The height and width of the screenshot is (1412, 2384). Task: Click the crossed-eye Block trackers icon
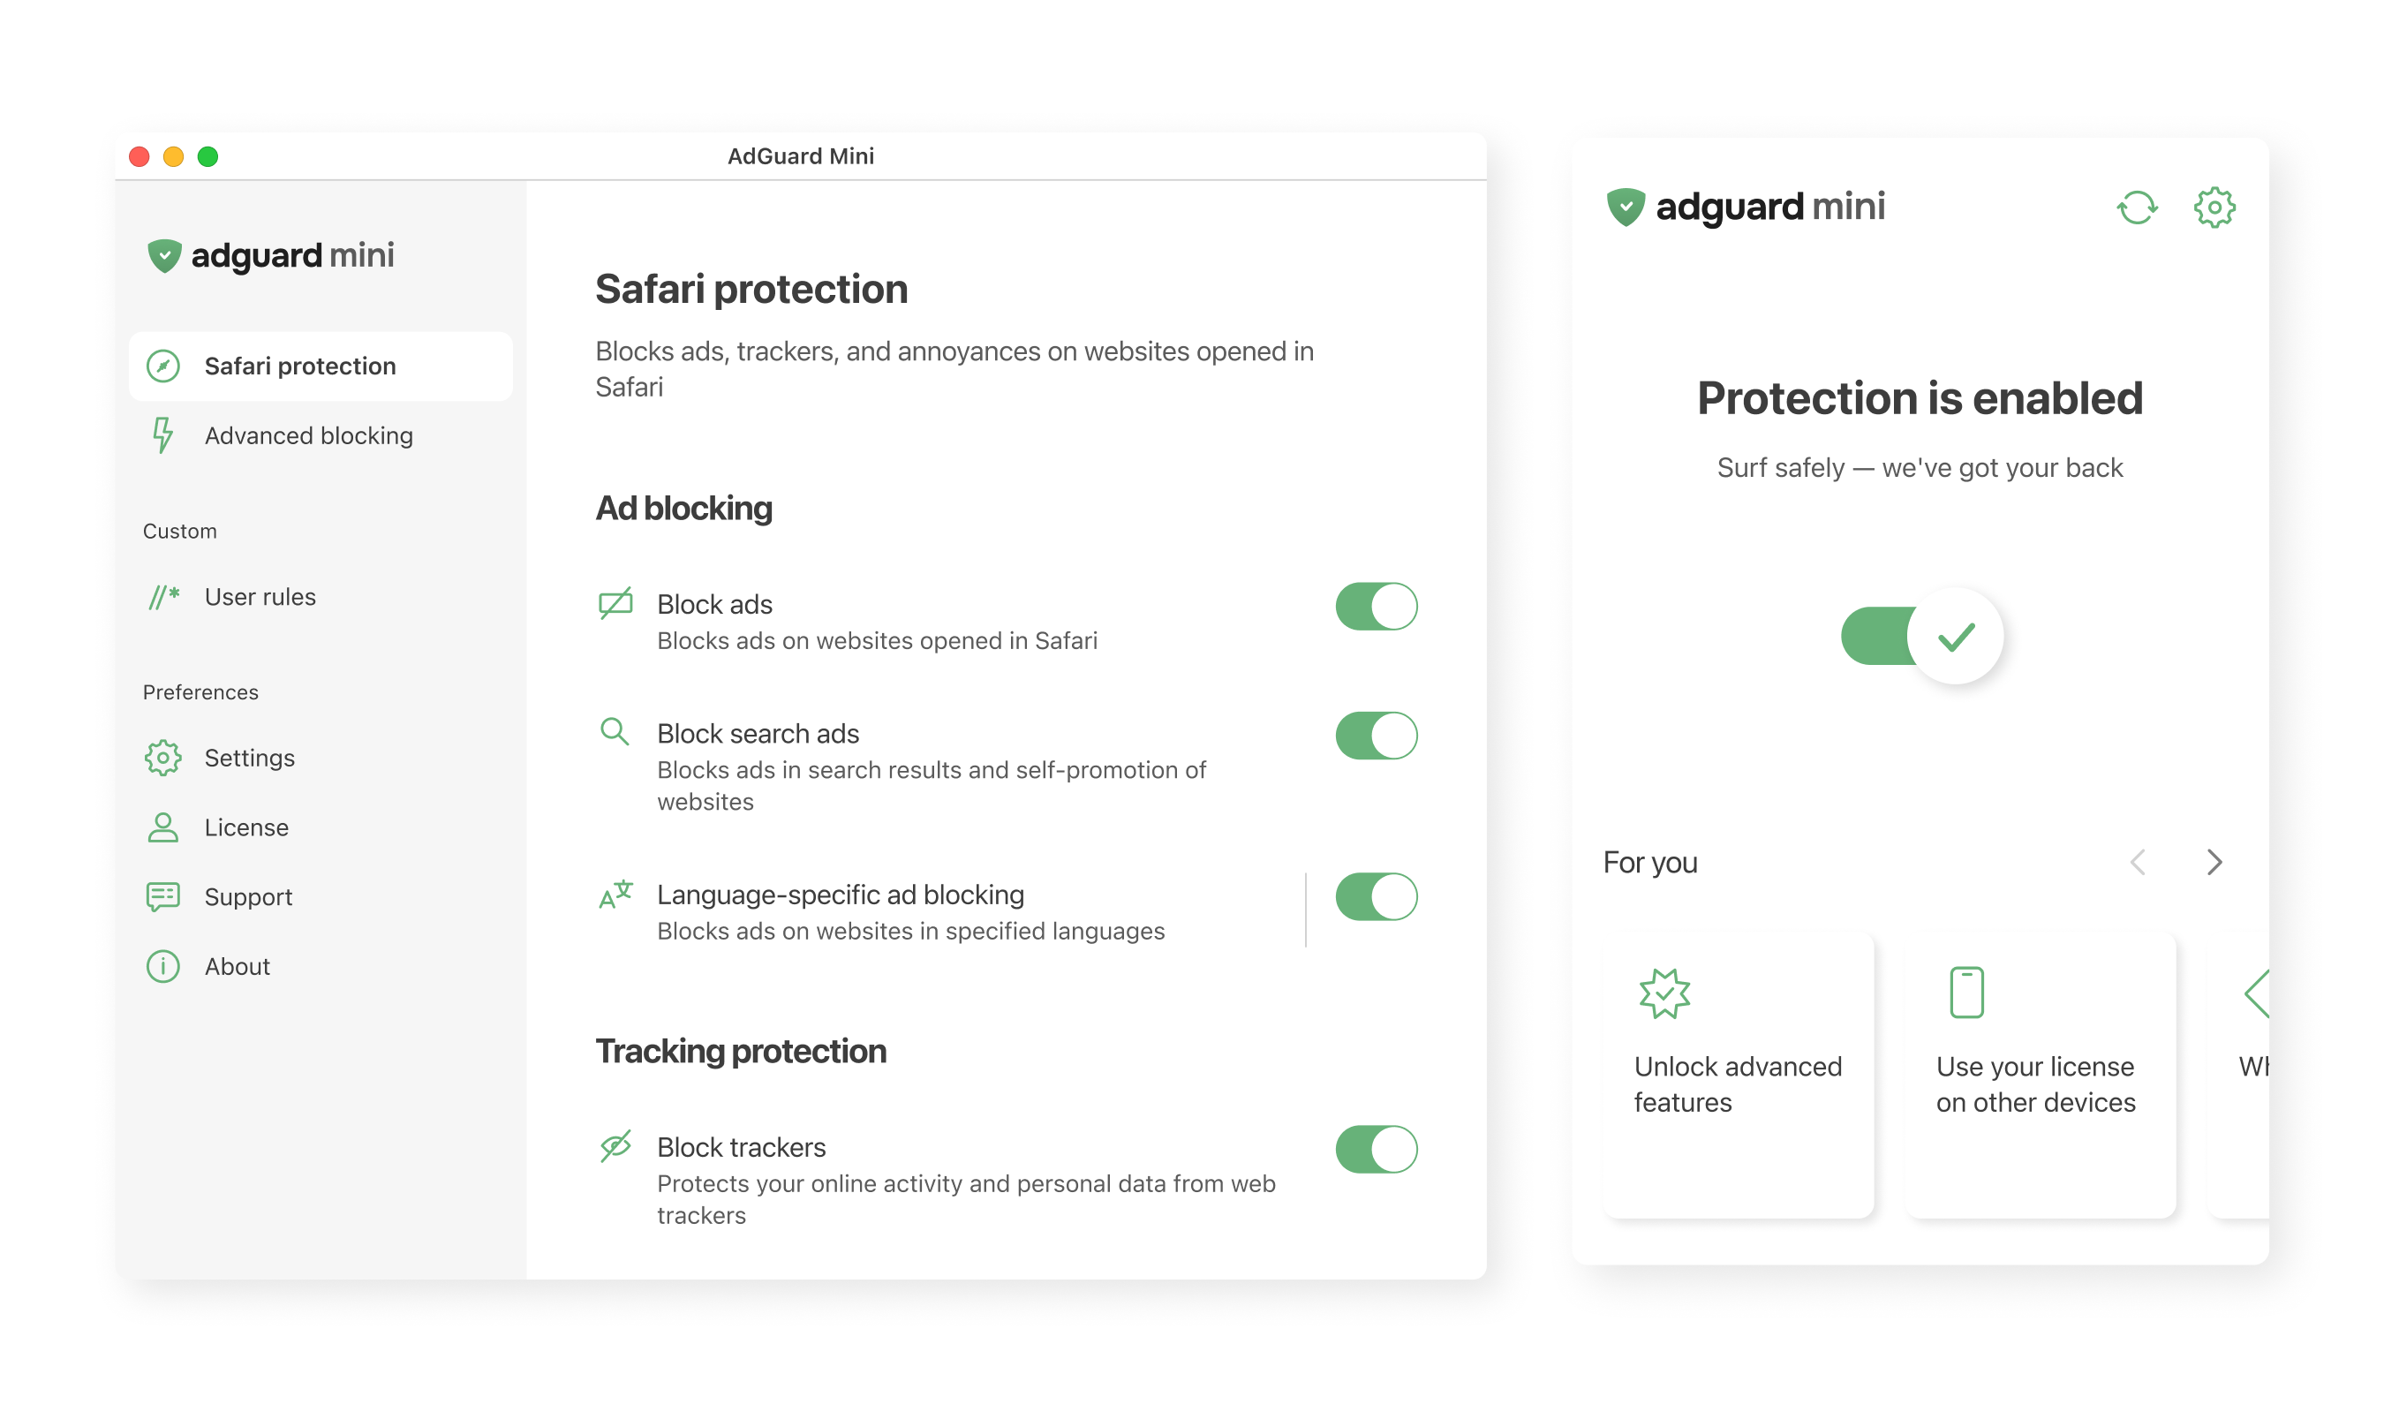click(x=615, y=1145)
